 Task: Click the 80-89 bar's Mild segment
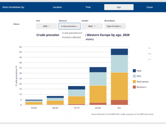pyautogui.click(x=98, y=79)
